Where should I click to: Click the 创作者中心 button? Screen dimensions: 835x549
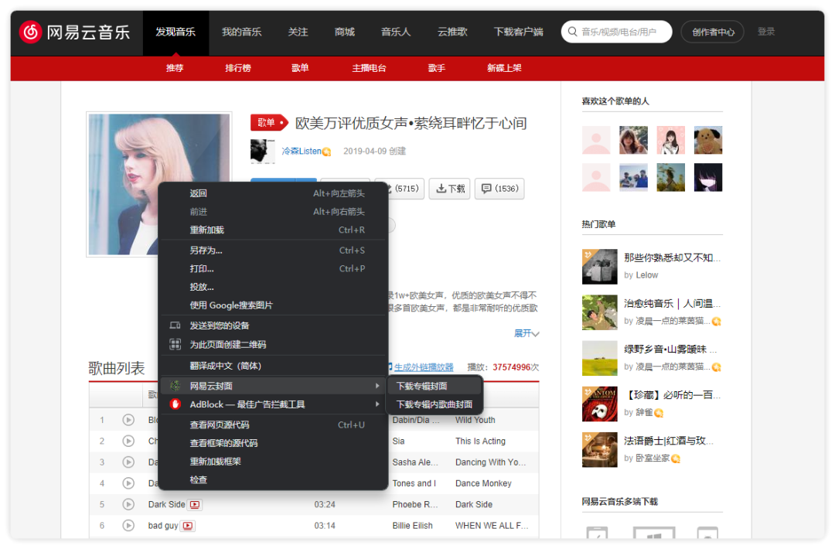pos(713,32)
